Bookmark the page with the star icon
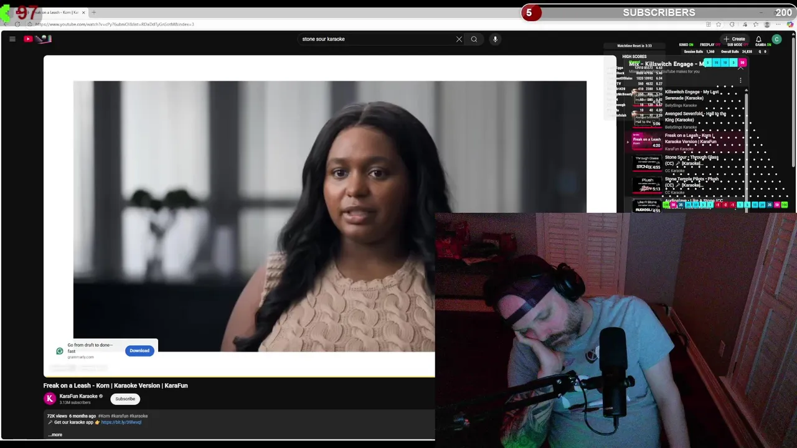This screenshot has width=797, height=448. (x=719, y=24)
